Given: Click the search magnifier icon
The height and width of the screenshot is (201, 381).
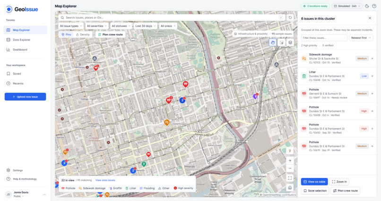Looking at the screenshot, I should tap(62, 17).
